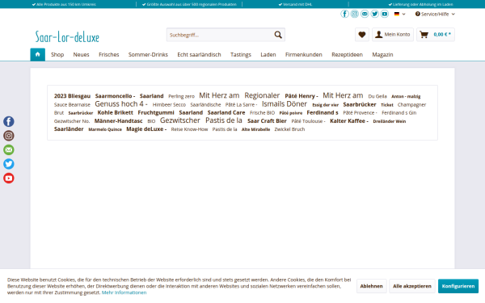This screenshot has height=303, width=485.
Task: Click the 'Saarland Care' tag
Action: click(226, 112)
